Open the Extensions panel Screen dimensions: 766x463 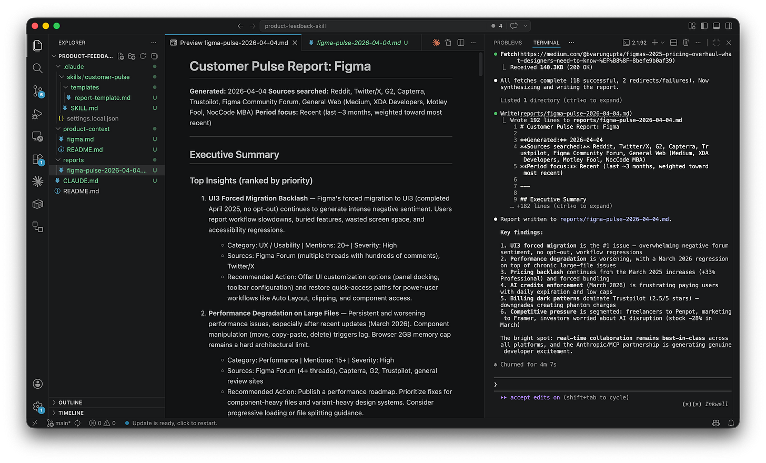[37, 159]
